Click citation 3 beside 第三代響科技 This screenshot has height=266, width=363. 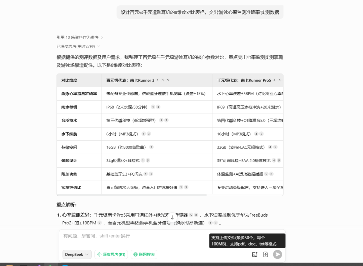(x=166, y=120)
